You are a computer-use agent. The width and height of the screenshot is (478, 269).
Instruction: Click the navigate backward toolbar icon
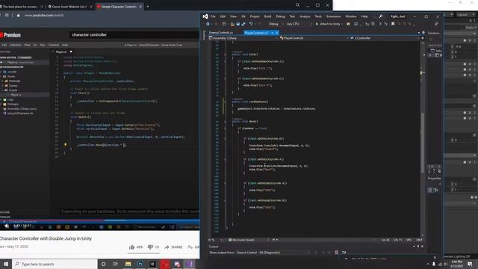208,24
